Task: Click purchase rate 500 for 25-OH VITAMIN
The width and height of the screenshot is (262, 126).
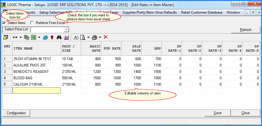Action: [x=111, y=59]
